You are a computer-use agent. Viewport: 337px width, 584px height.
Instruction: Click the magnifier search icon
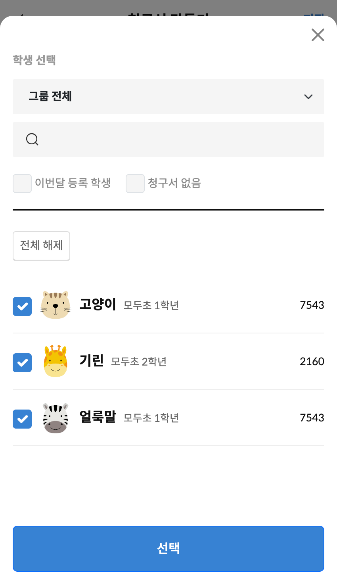(32, 140)
